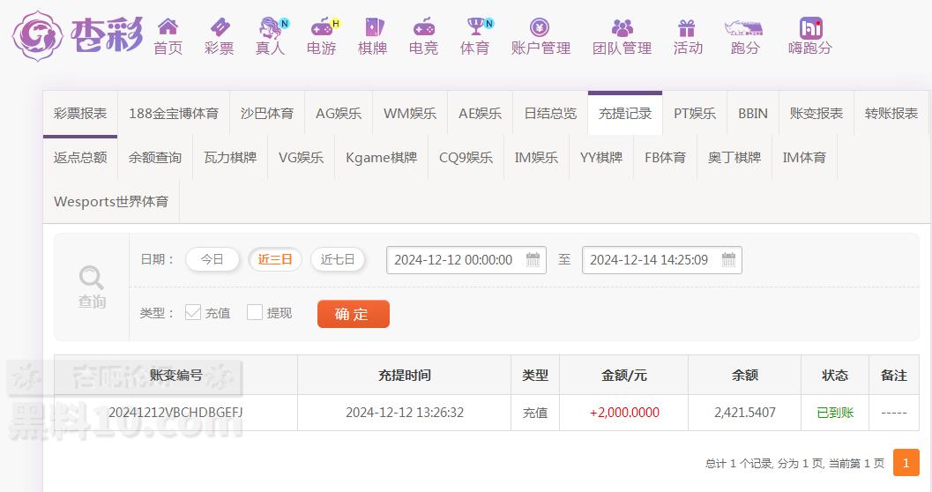Click the gift box activity icon (活动)
The width and height of the screenshot is (932, 492).
tap(687, 28)
